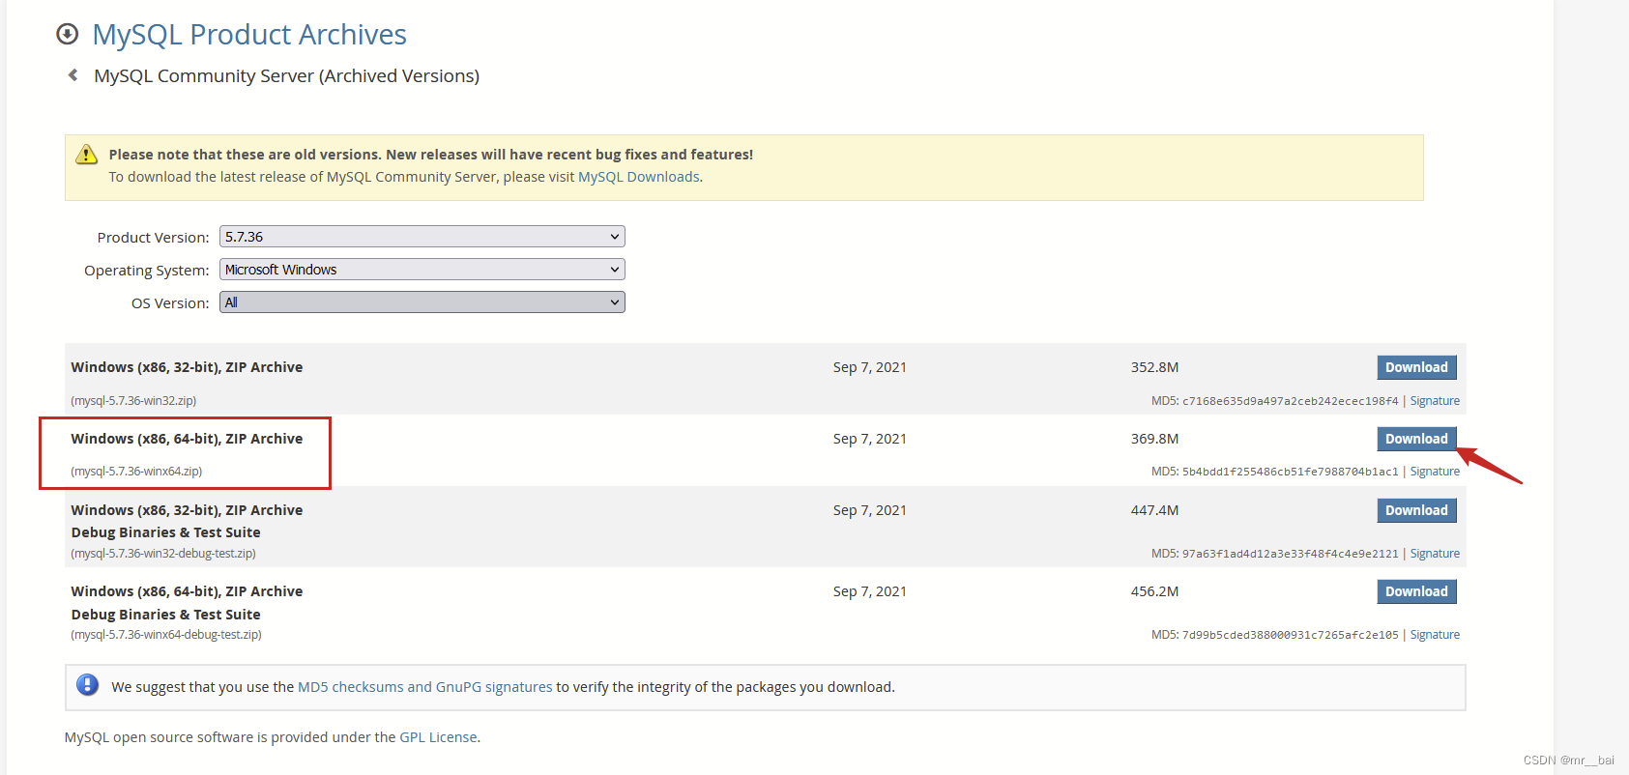Select the text mysql-5.7.36-winx64.zip
The image size is (1629, 775).
point(136,472)
